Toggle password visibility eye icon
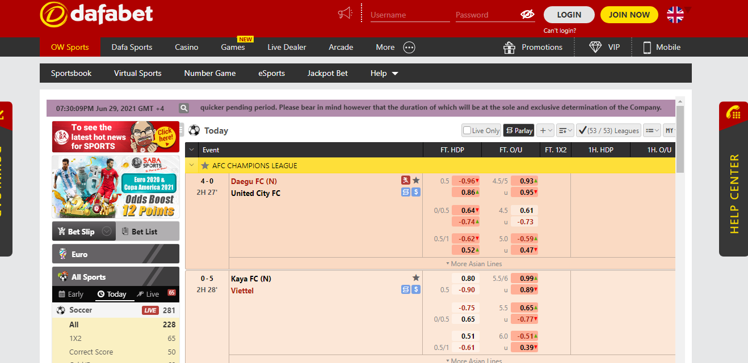Viewport: 748px width, 363px height. (x=527, y=15)
